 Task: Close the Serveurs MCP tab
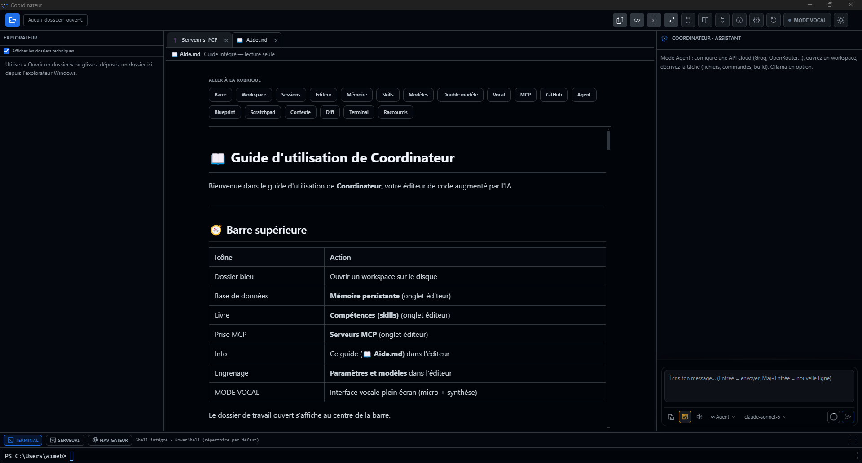tap(226, 40)
